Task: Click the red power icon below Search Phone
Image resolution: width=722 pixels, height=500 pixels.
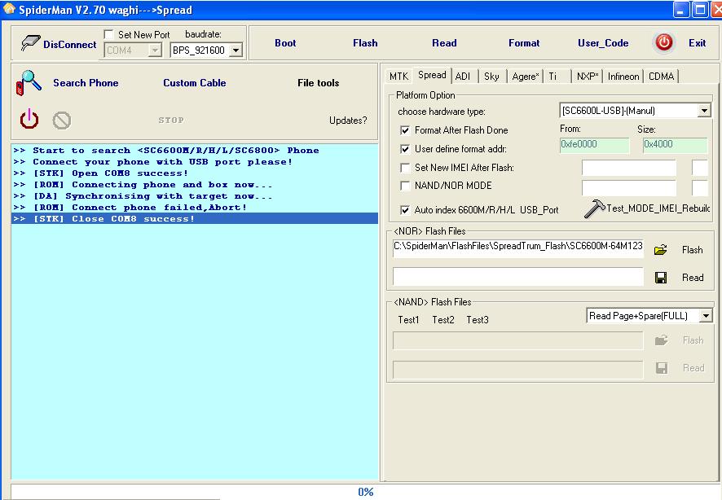Action: pos(29,119)
